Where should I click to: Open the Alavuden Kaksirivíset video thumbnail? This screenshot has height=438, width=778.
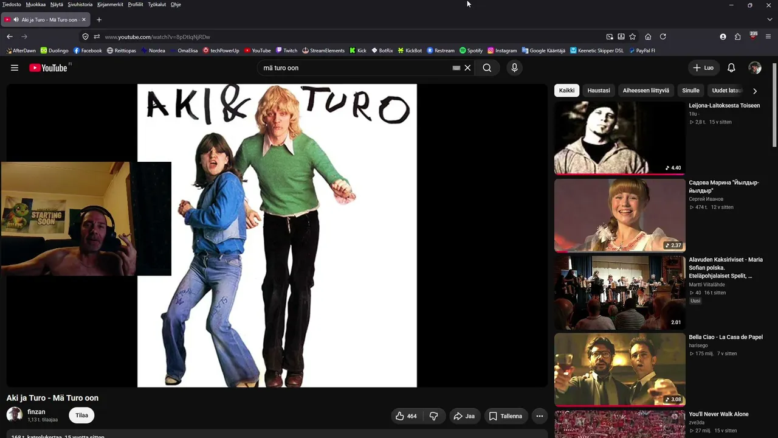pos(619,292)
